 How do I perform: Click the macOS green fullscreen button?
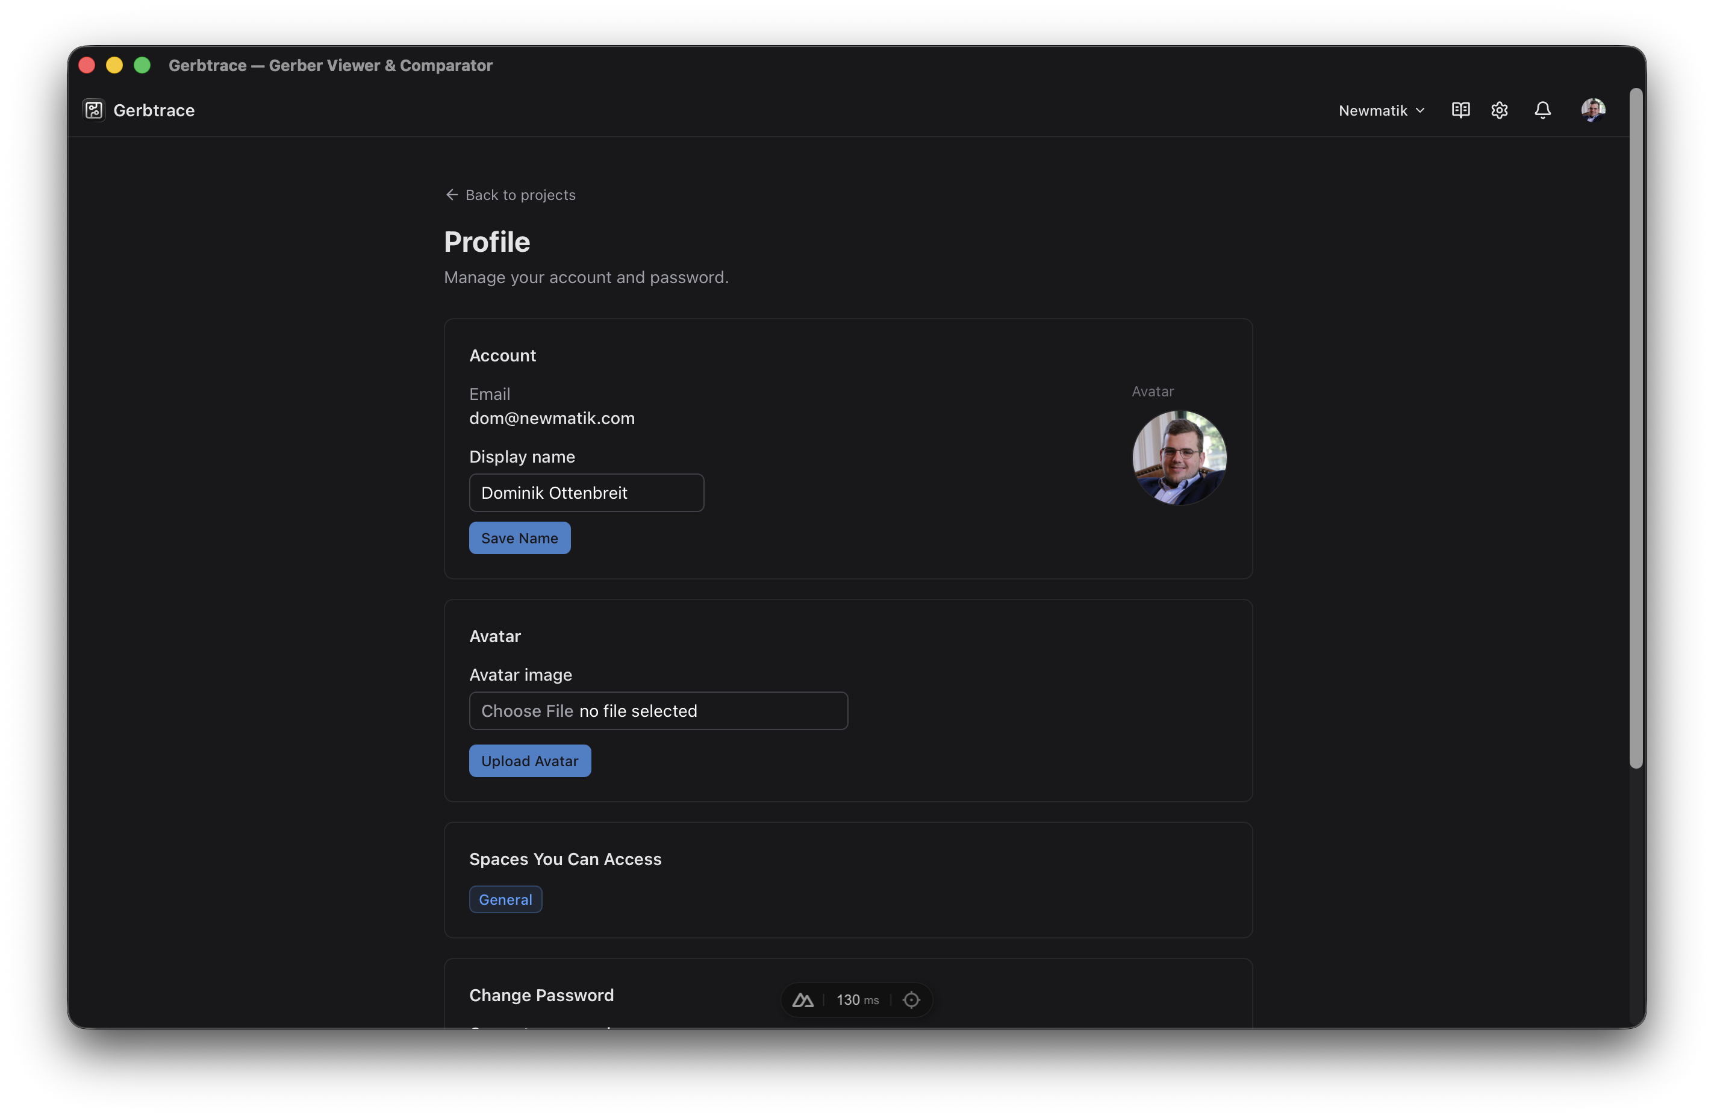[x=142, y=65]
